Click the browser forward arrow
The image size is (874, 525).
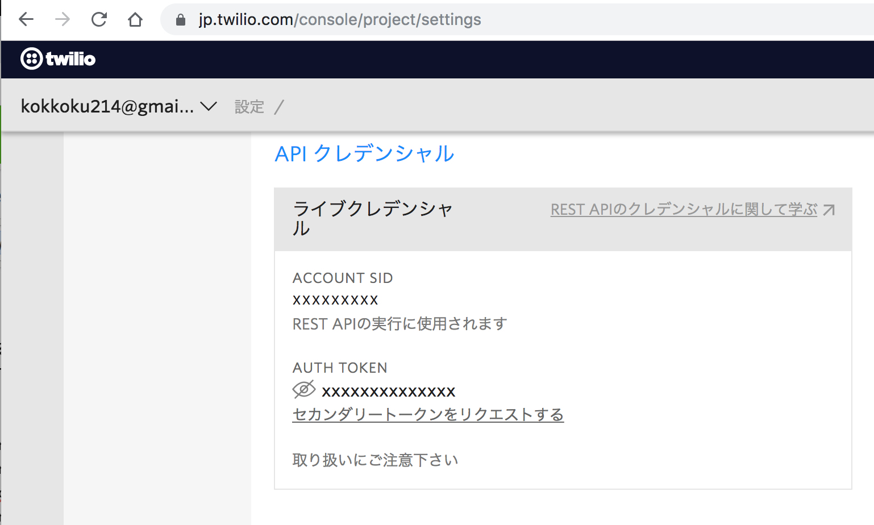coord(63,19)
